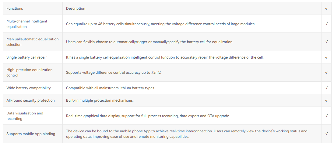Click the checkmark for All-round security protection
The width and height of the screenshot is (334, 146).
tap(326, 100)
